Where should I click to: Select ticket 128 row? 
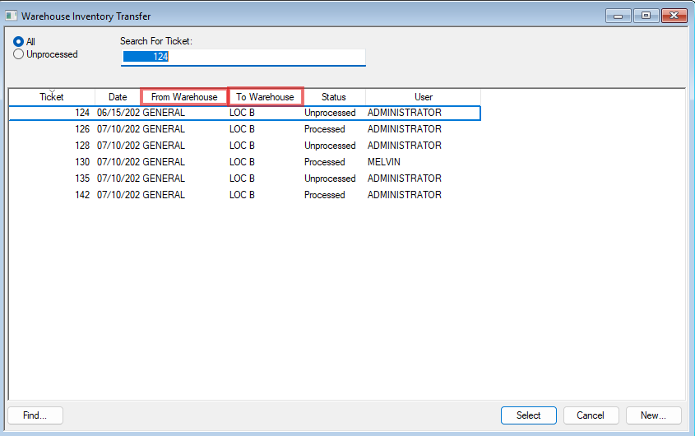tap(244, 146)
